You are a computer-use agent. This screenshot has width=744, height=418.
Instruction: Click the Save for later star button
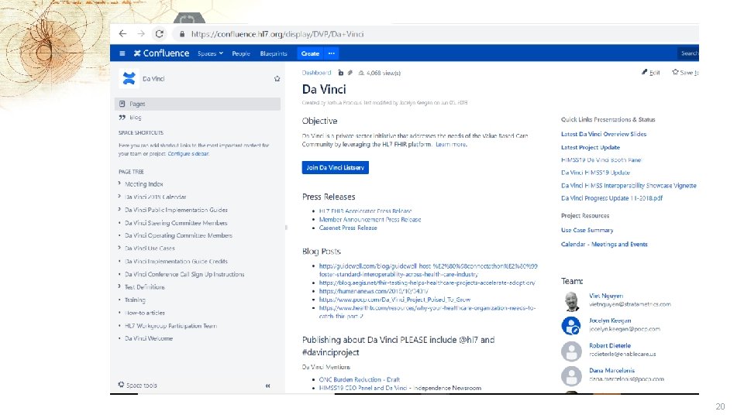[686, 73]
